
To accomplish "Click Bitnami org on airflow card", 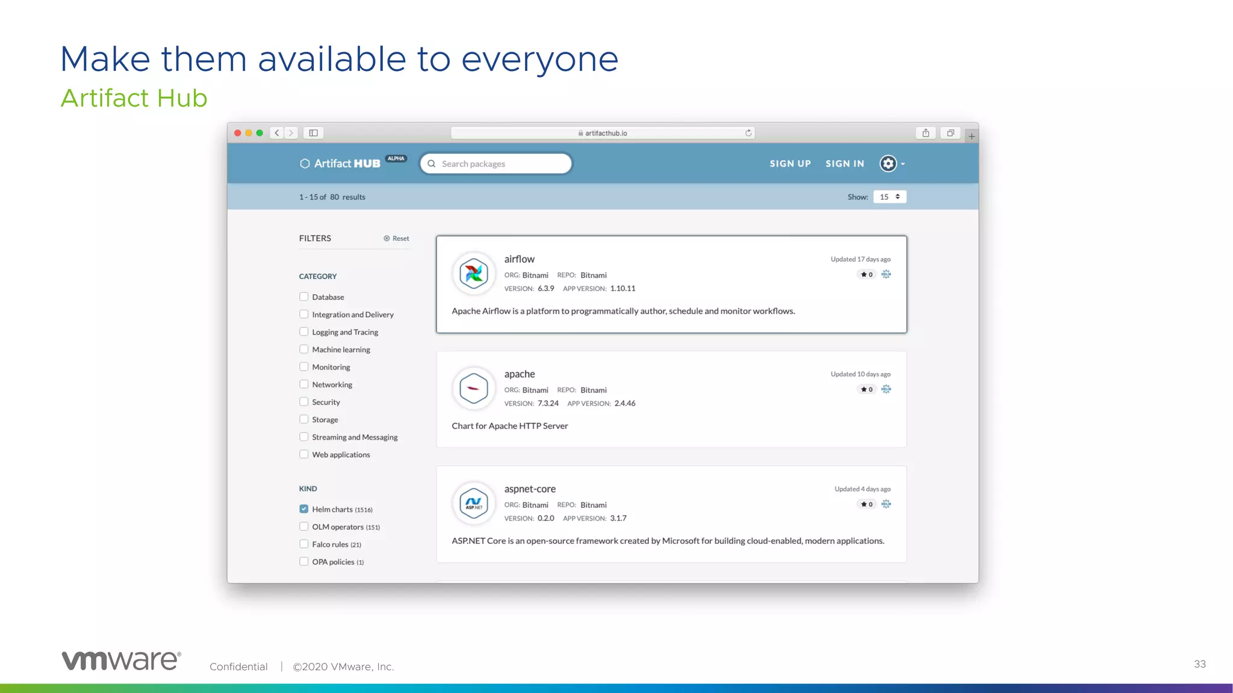I will coord(535,275).
